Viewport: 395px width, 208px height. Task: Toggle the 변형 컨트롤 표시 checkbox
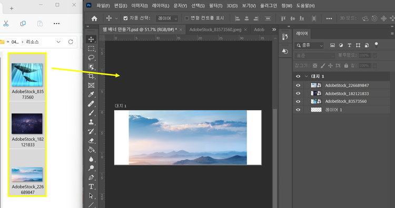[x=186, y=18]
